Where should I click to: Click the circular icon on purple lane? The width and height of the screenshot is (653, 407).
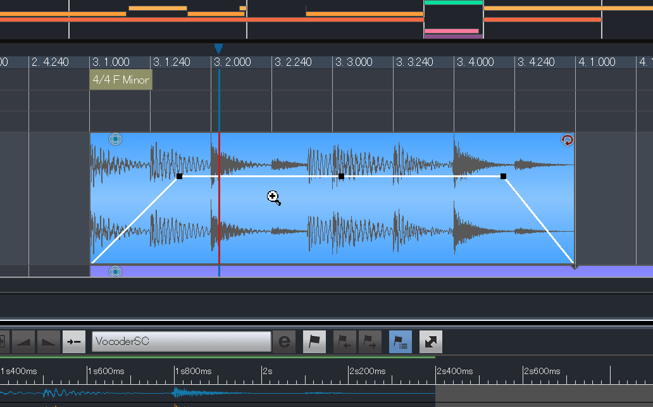point(115,272)
